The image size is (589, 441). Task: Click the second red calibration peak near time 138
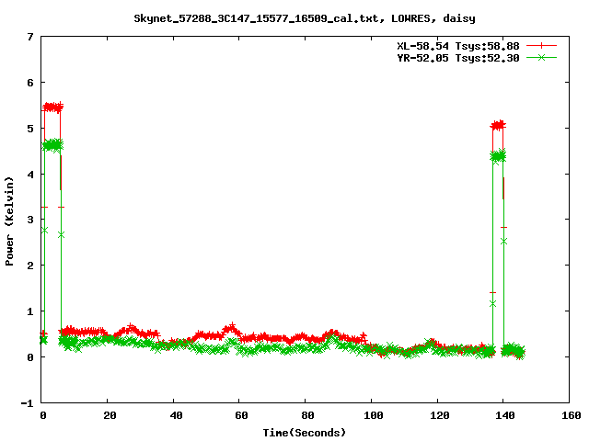pyautogui.click(x=498, y=125)
